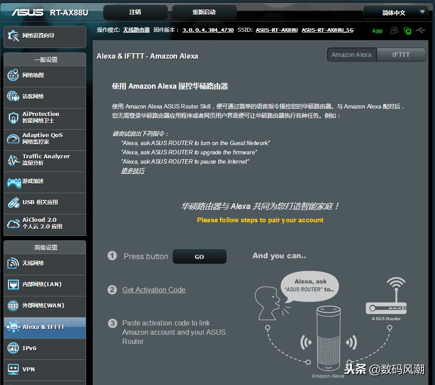
Task: Click the ASUS logo
Action: 27,12
